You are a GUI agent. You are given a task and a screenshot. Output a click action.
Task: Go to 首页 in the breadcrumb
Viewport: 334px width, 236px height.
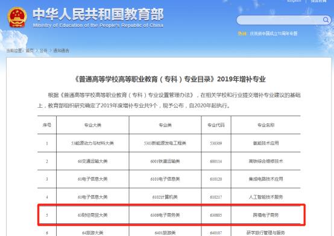coord(30,51)
